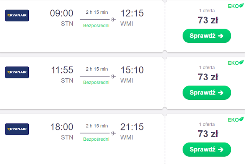
Task: Select the 73 zł price of third flight
Action: (x=208, y=133)
